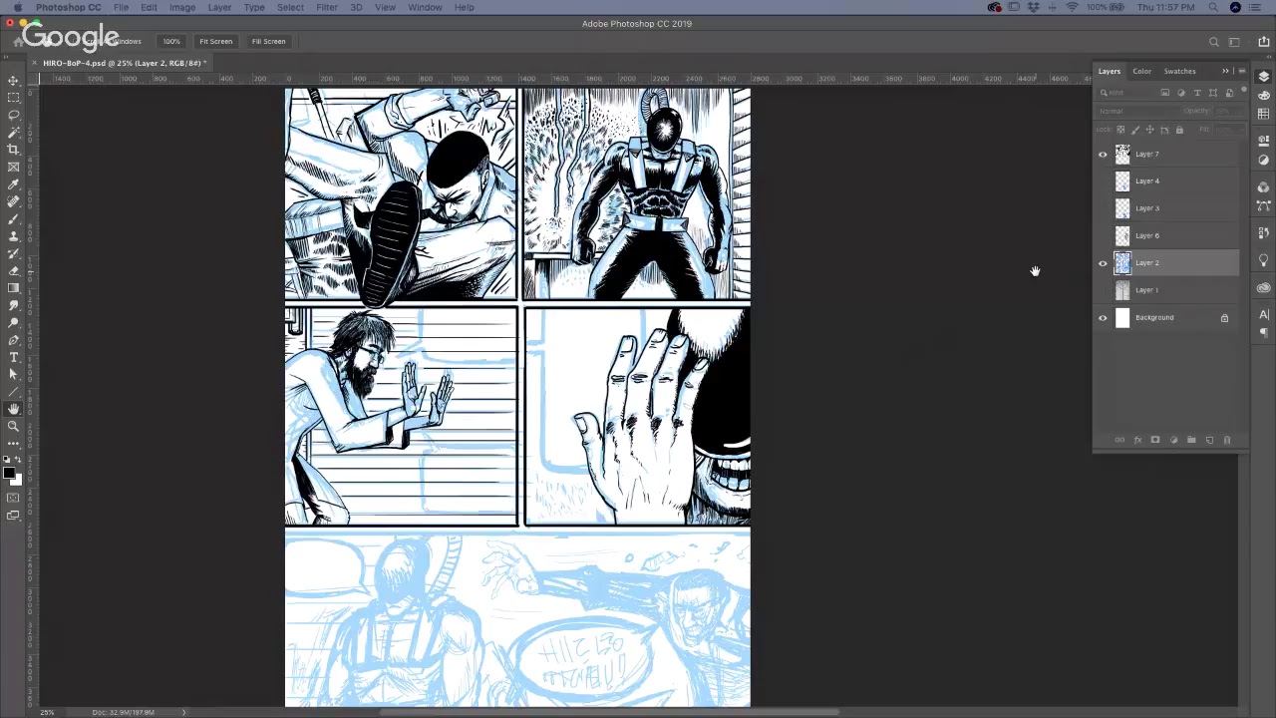Image resolution: width=1276 pixels, height=718 pixels.
Task: Toggle visibility of Layer 2
Action: pos(1103,263)
